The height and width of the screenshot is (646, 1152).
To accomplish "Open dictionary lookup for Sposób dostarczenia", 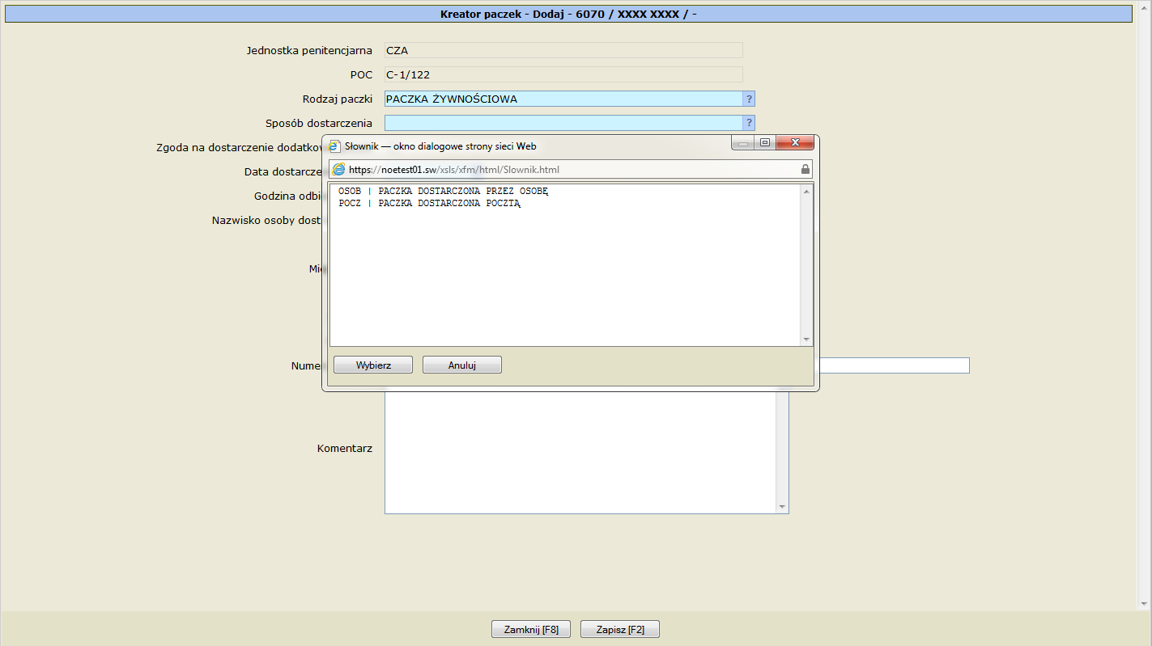I will point(749,123).
